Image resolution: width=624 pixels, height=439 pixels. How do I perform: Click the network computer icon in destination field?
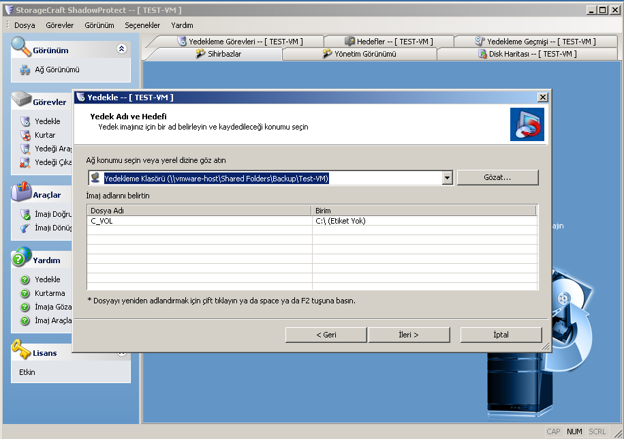(x=95, y=178)
